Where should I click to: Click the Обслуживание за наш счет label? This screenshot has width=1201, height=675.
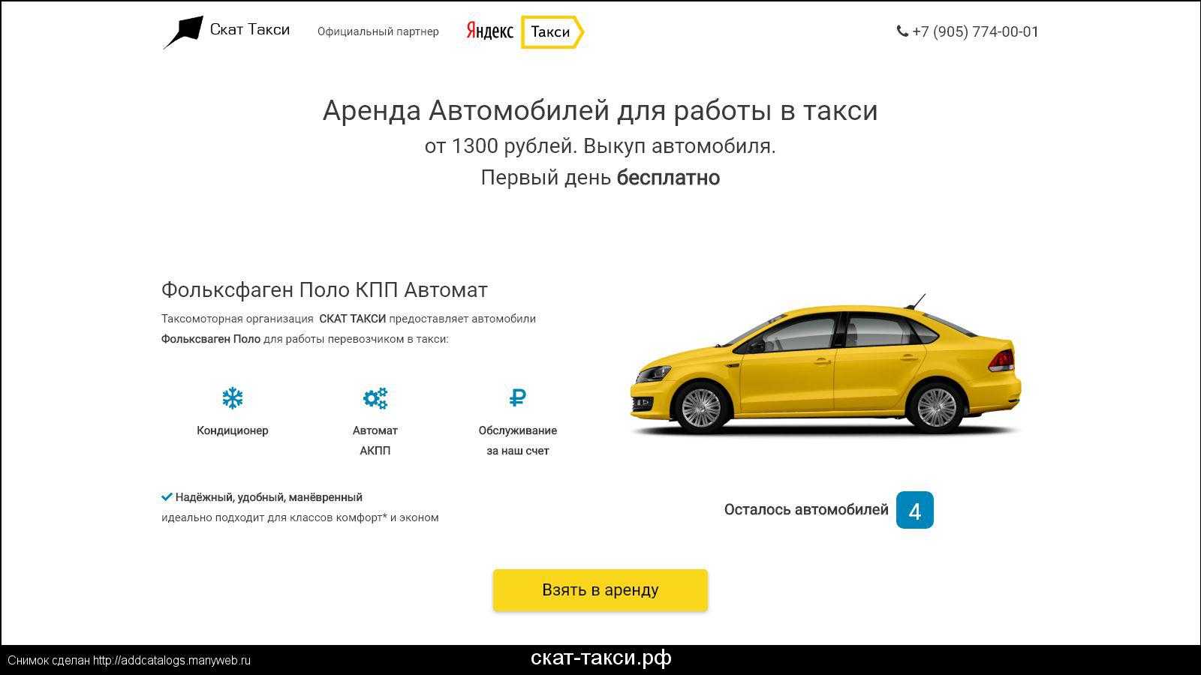[518, 440]
